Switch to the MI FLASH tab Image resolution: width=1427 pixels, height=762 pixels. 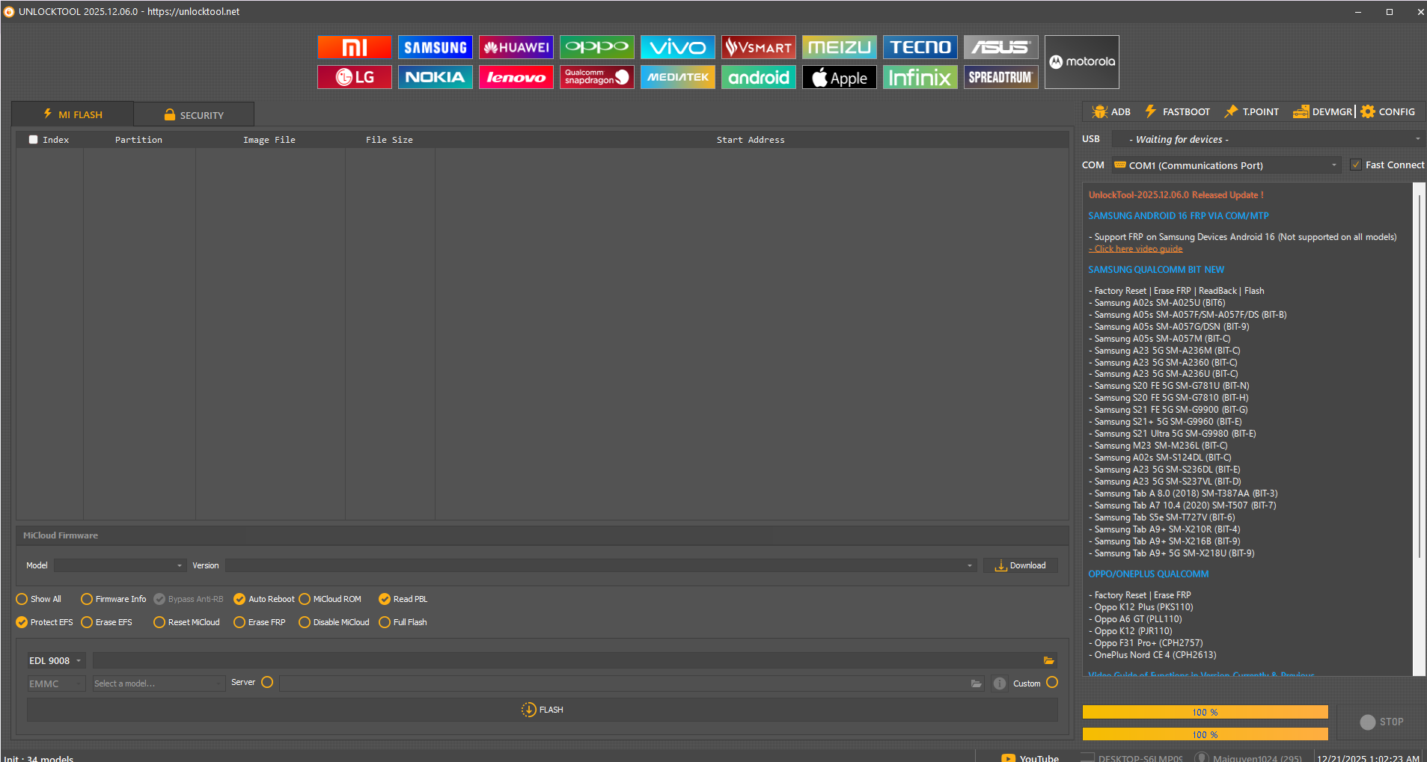tap(73, 114)
